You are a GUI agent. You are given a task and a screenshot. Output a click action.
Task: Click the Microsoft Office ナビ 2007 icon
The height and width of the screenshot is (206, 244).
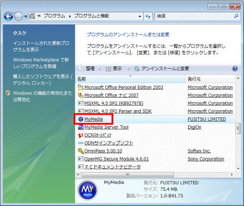[x=81, y=95]
